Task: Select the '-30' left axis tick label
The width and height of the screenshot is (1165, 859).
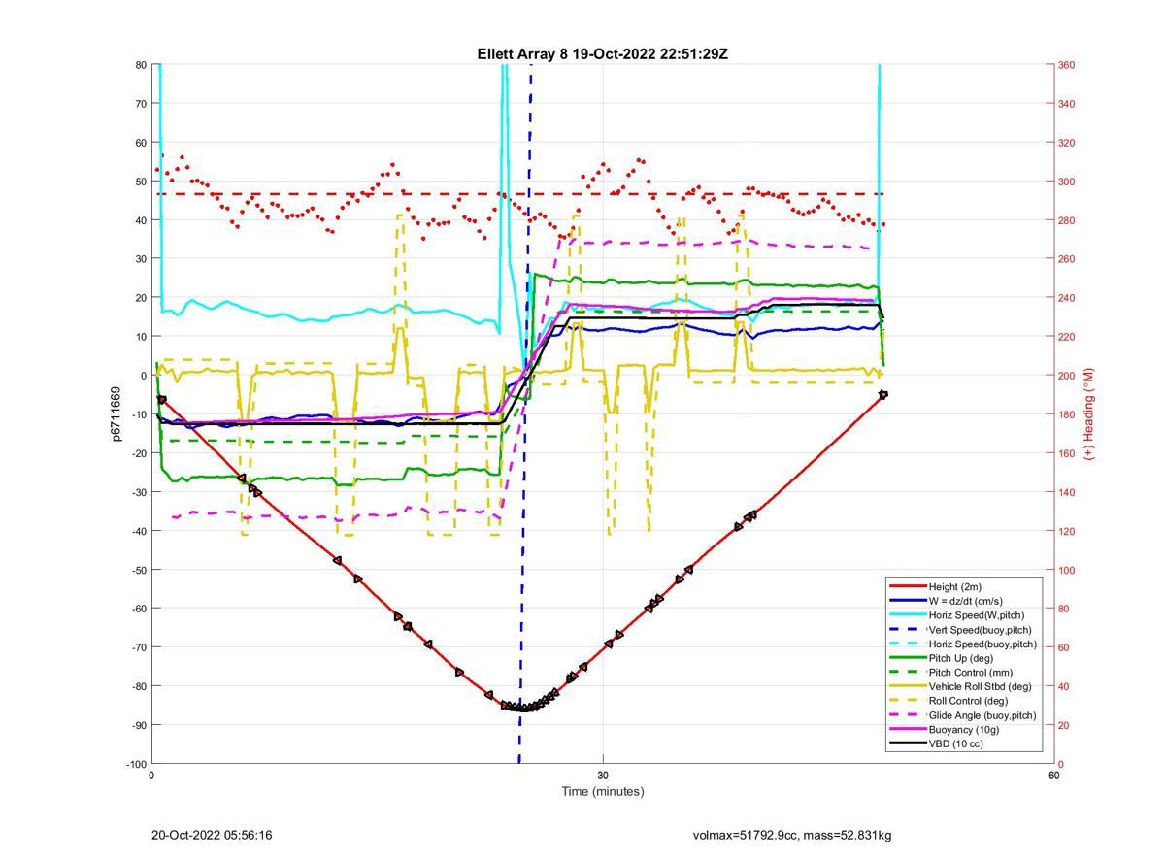Action: (138, 492)
